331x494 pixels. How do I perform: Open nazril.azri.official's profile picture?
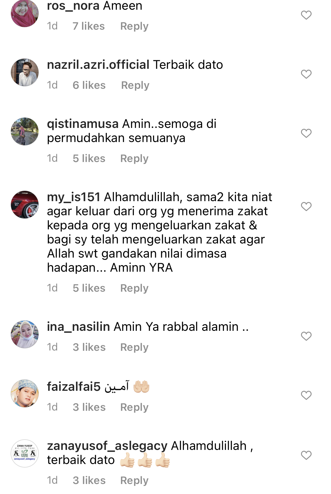click(x=25, y=72)
